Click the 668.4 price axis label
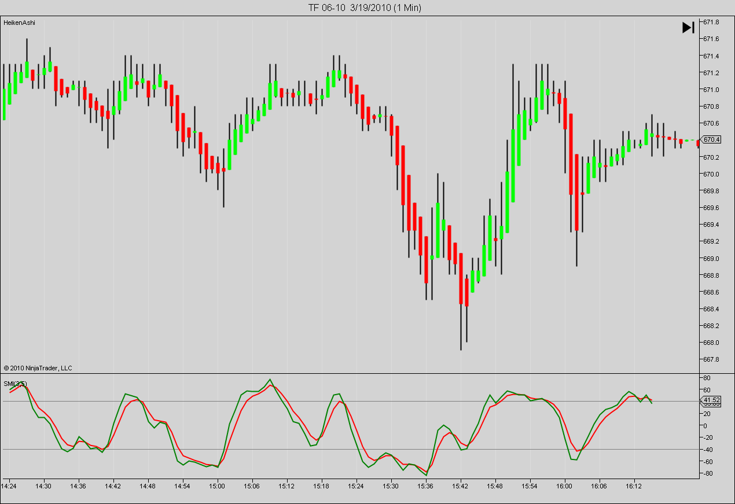 pos(711,308)
